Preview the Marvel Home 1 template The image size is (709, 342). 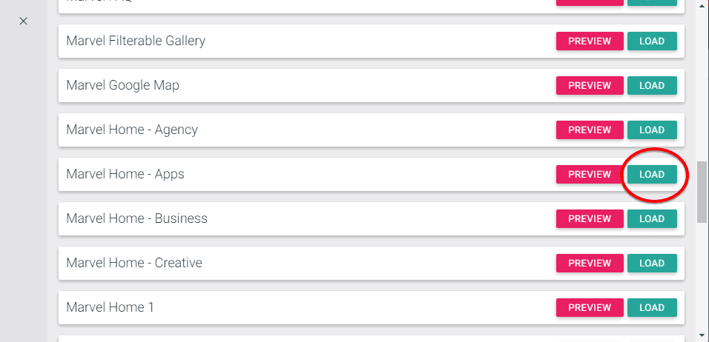tap(590, 308)
